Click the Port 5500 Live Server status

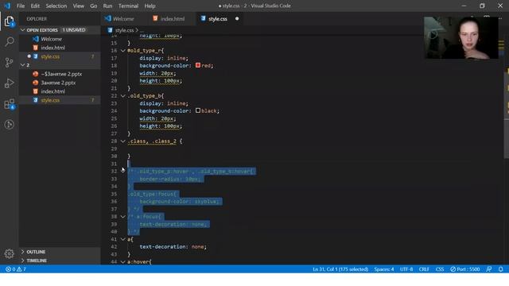(464, 269)
